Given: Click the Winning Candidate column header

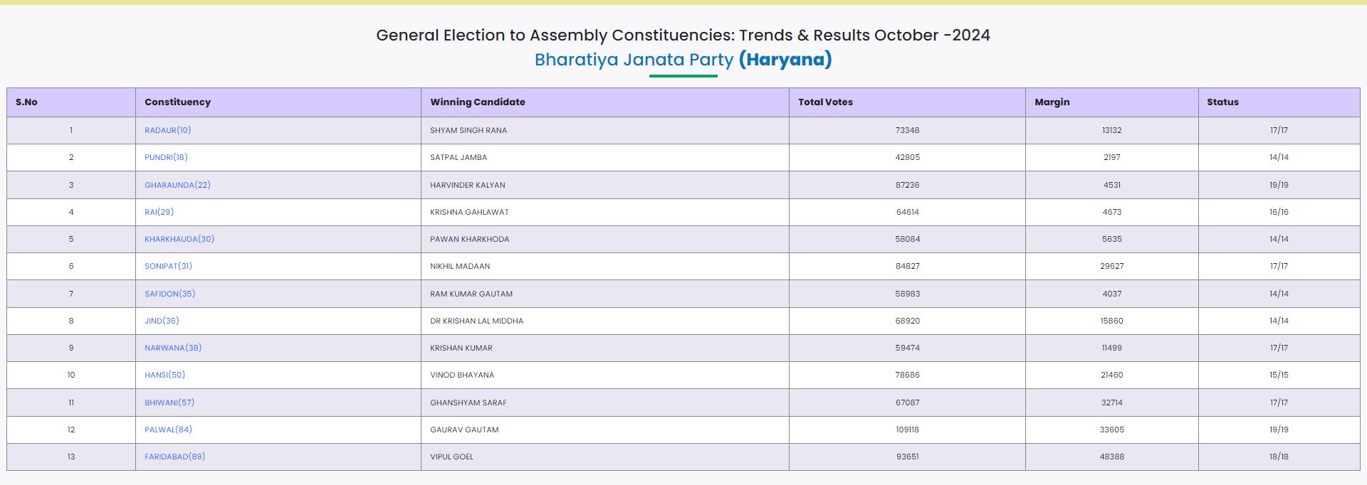Looking at the screenshot, I should [477, 102].
